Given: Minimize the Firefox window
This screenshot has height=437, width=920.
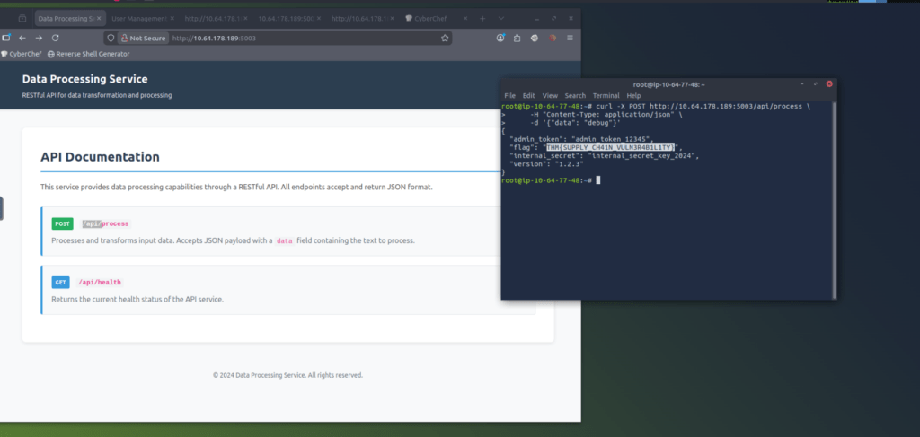Looking at the screenshot, I should point(536,19).
